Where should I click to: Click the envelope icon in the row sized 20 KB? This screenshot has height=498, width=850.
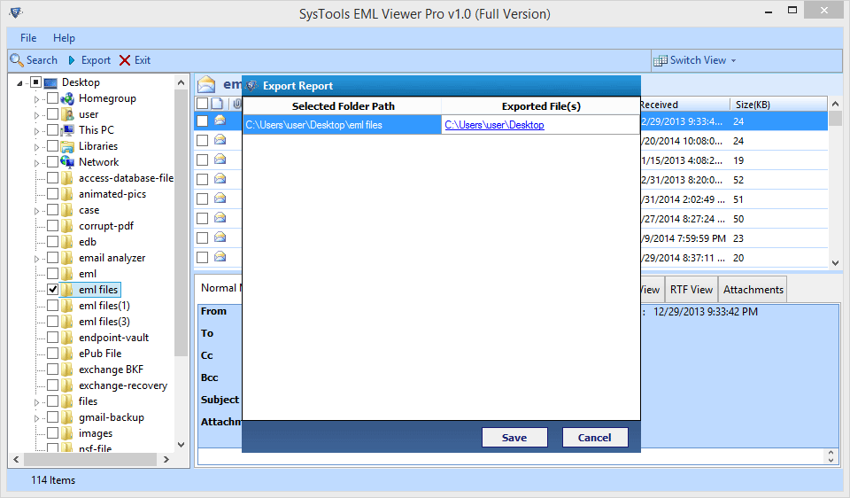[220, 257]
